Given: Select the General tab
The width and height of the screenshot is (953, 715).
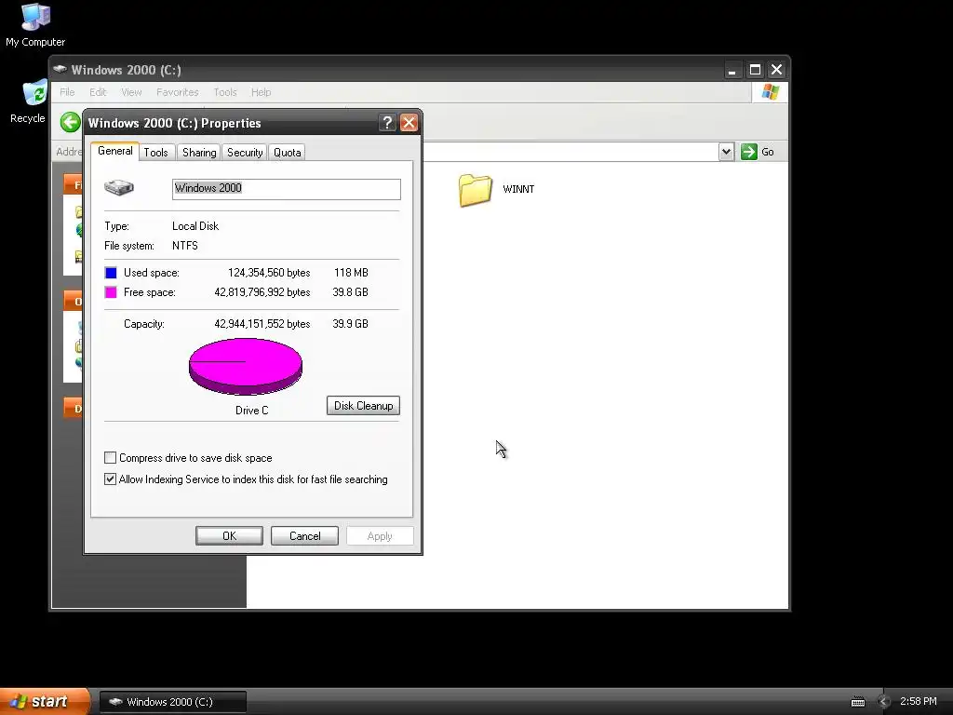Looking at the screenshot, I should click(114, 151).
